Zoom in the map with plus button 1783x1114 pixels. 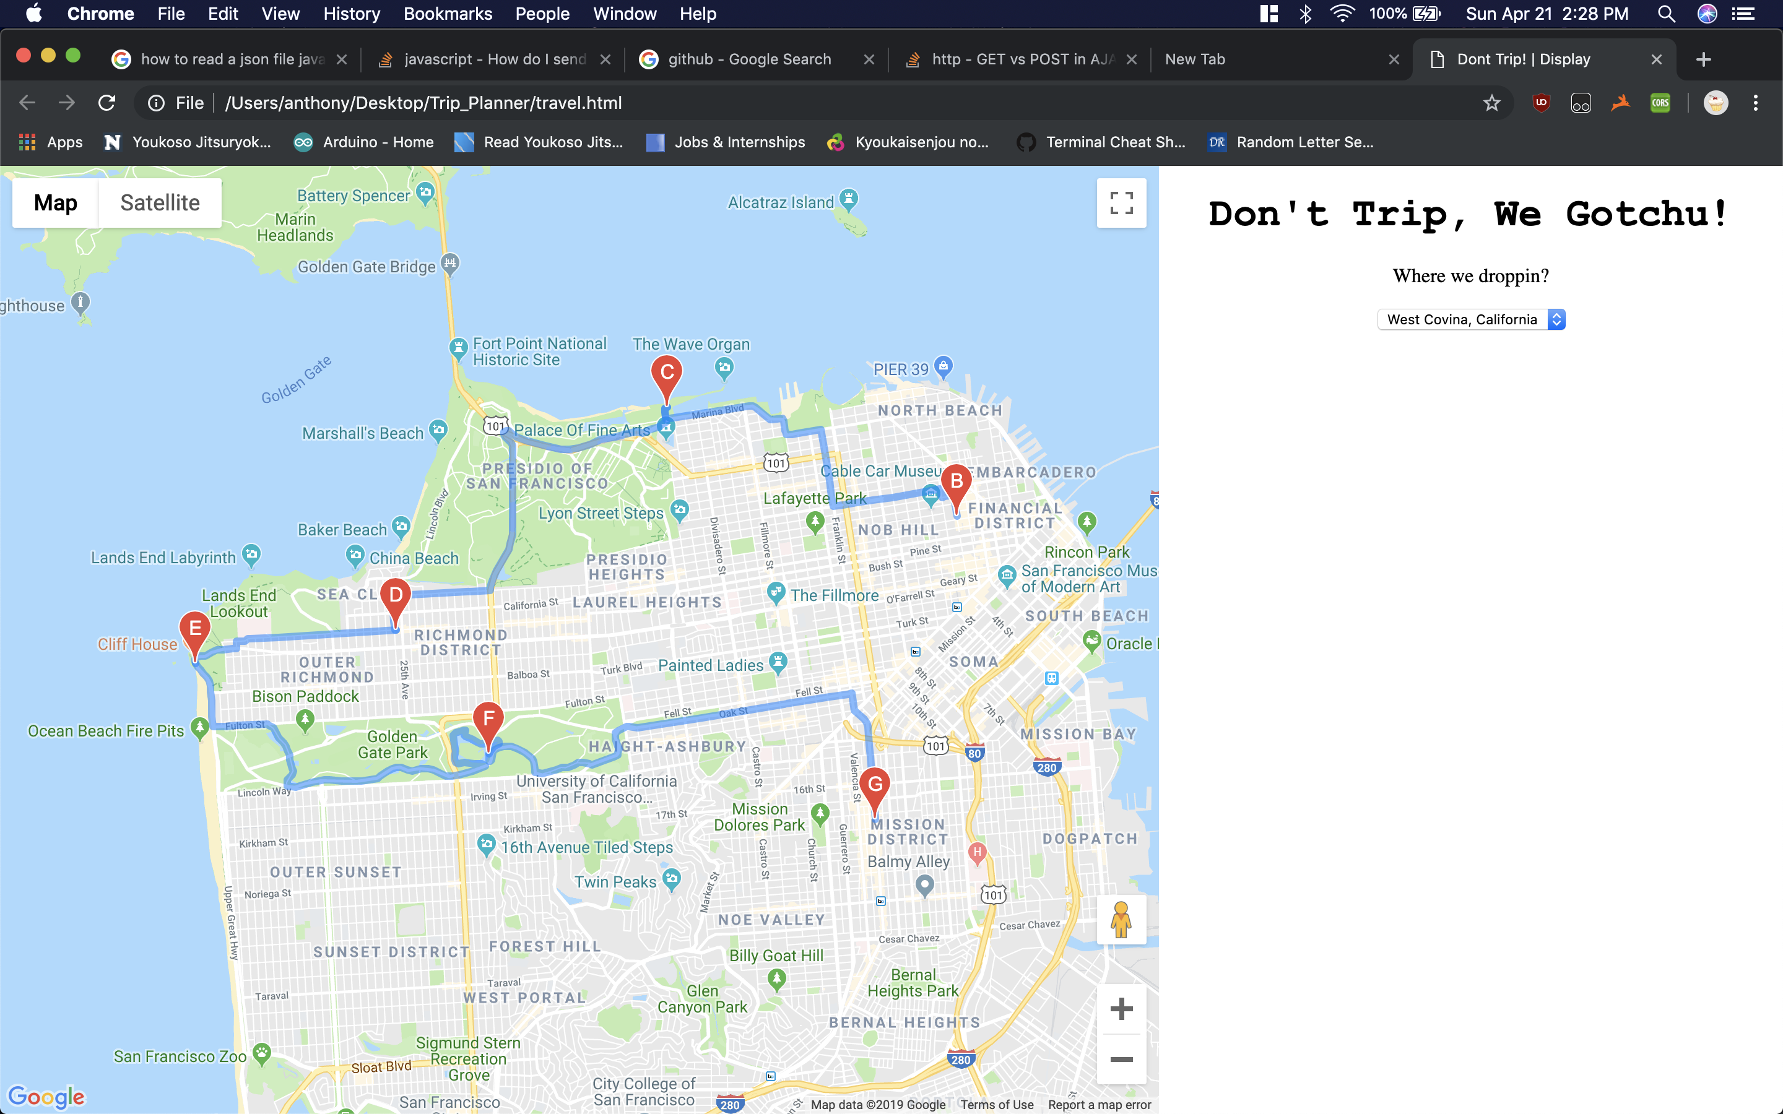point(1121,1009)
